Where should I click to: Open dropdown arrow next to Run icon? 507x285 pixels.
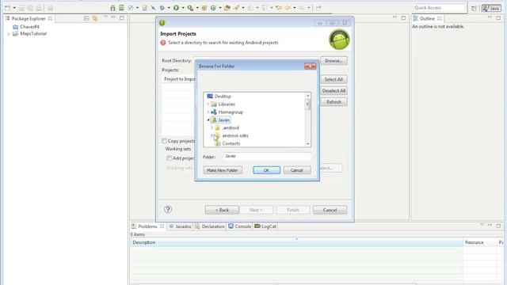pyautogui.click(x=183, y=8)
